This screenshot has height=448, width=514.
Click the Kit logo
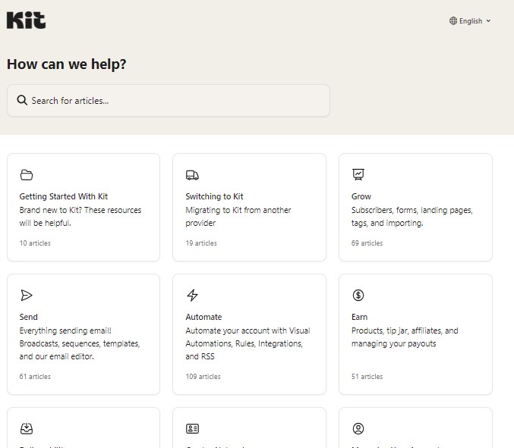point(27,20)
